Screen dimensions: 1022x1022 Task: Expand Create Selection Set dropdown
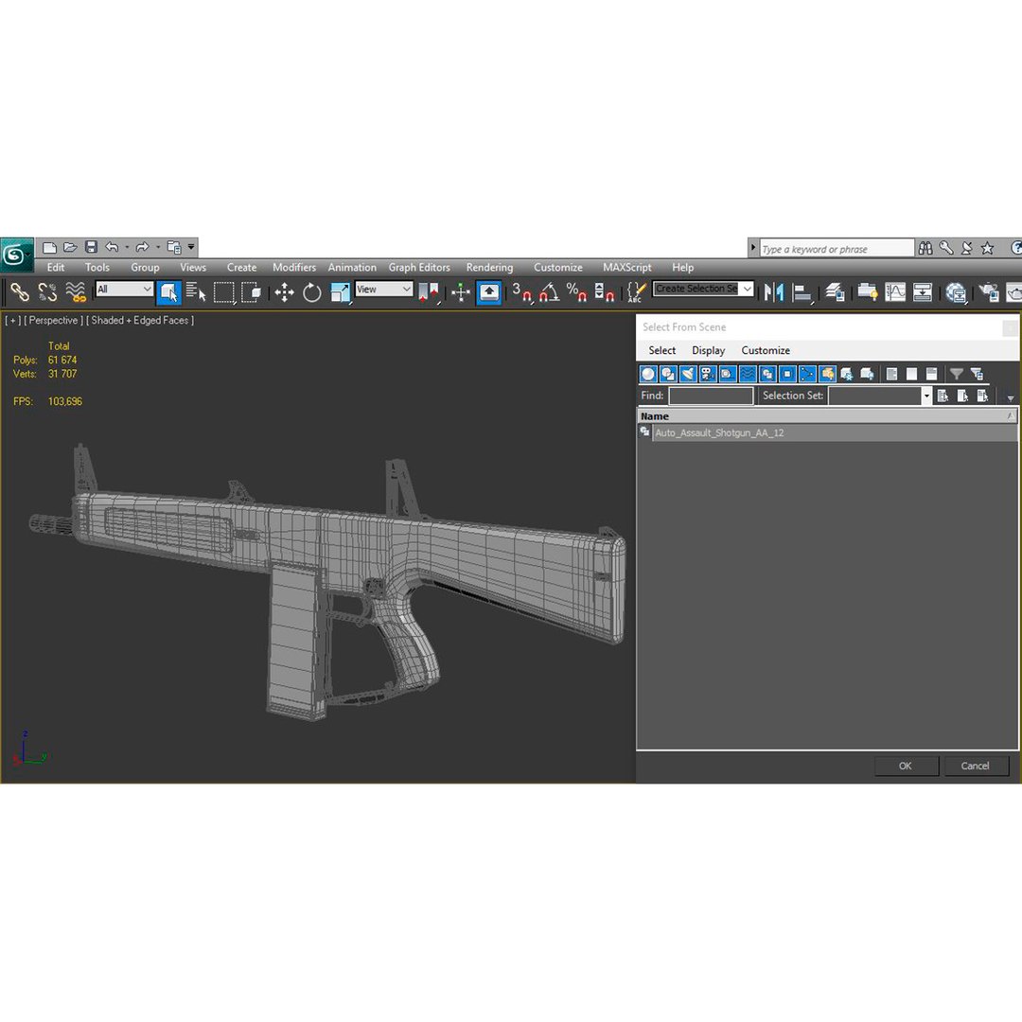pyautogui.click(x=747, y=288)
